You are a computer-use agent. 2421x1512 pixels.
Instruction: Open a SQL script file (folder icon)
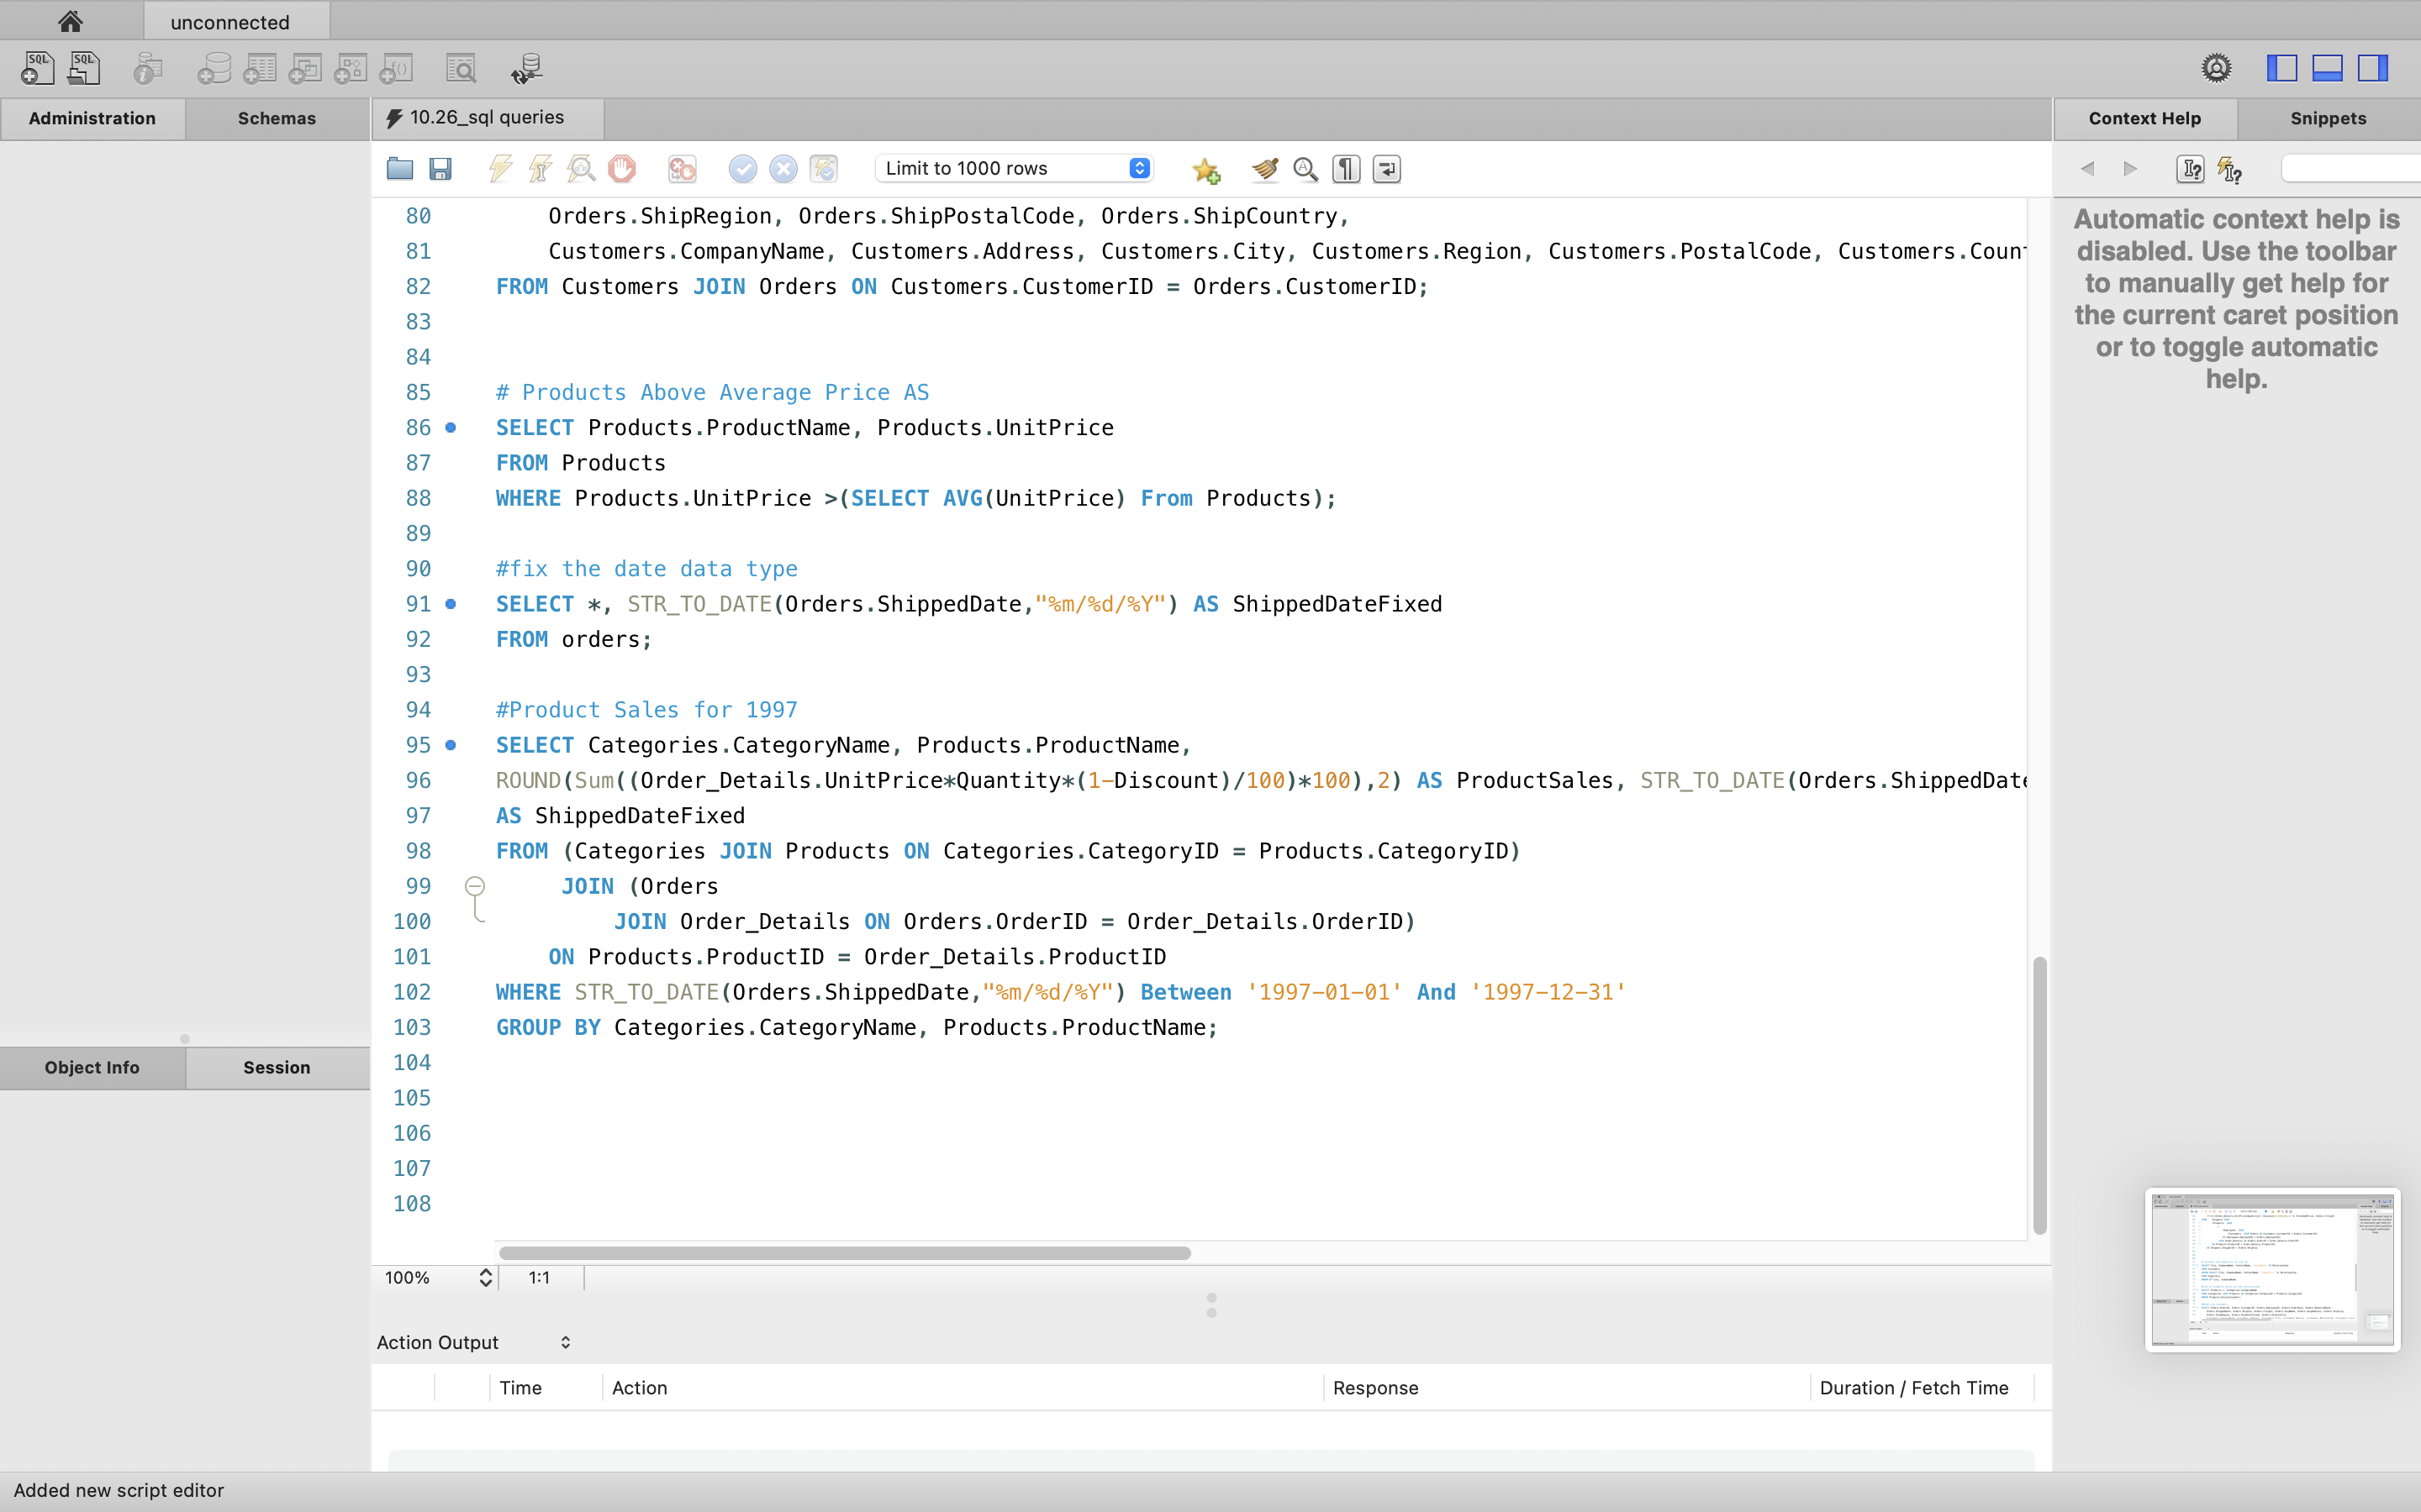(399, 169)
